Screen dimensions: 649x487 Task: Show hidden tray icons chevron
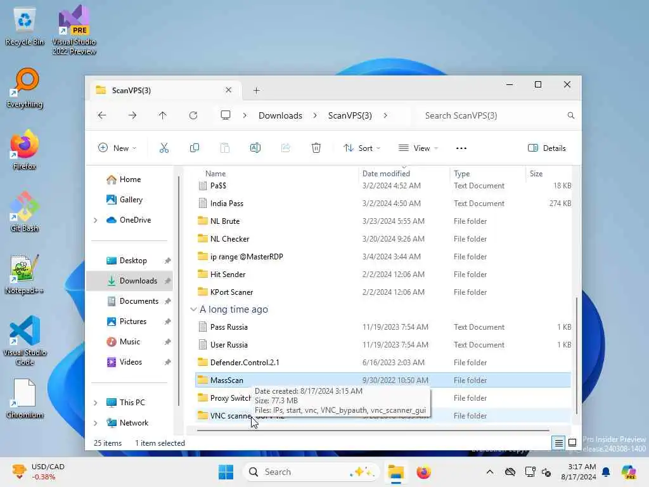point(490,472)
